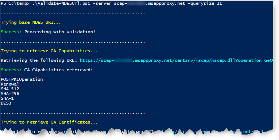Click the PS C:\temp> prompt text
This screenshot has width=279, height=140.
point(15,3)
